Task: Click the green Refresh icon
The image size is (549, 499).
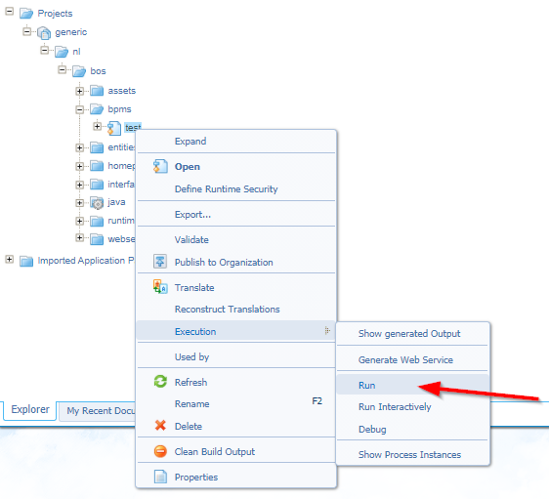Action: pyautogui.click(x=160, y=382)
